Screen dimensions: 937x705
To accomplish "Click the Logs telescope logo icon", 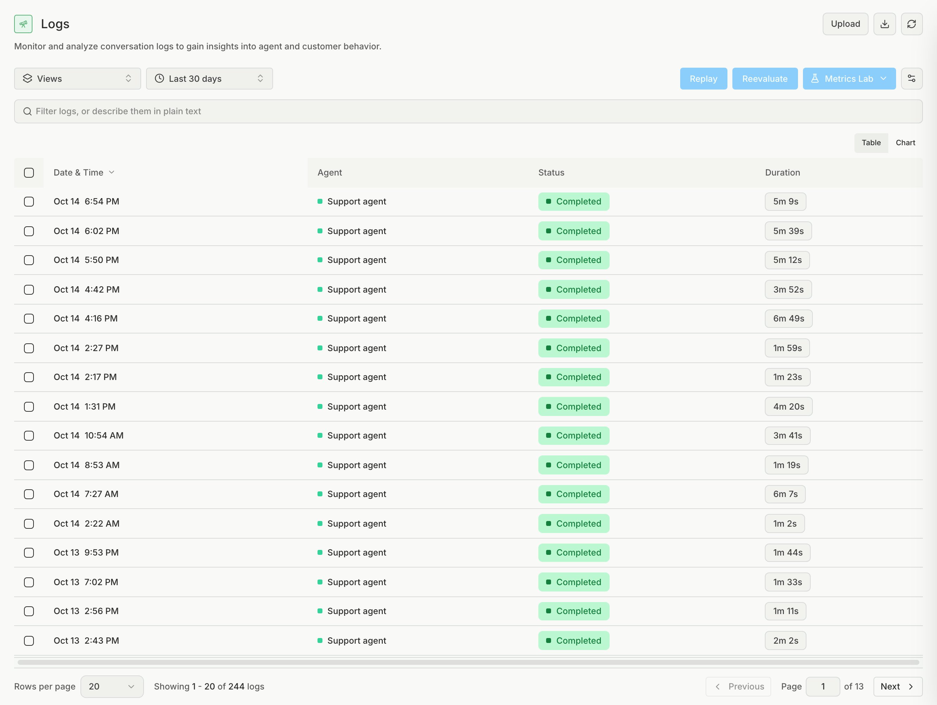I will coord(23,24).
